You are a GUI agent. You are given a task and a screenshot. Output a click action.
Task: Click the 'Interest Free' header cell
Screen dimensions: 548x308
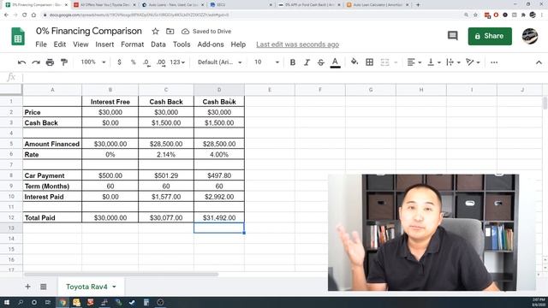(110, 102)
